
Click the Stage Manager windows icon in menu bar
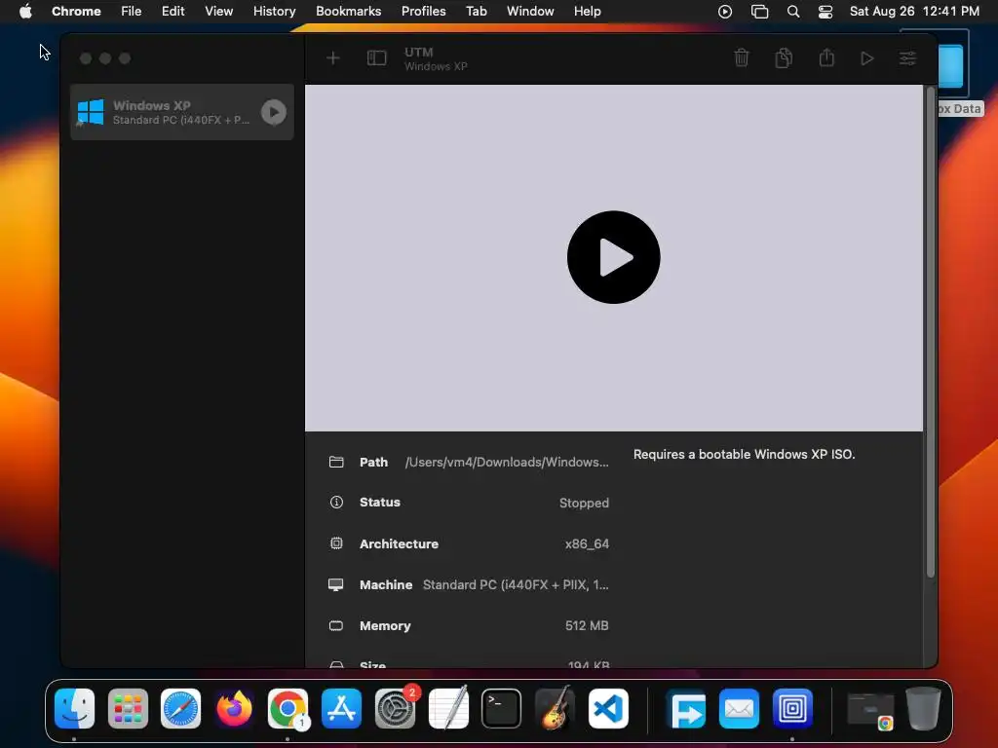point(760,12)
